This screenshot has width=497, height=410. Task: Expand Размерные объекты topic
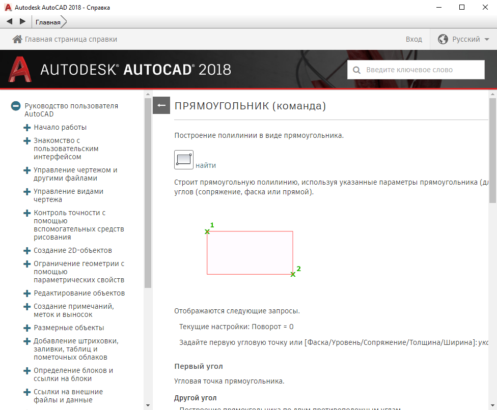27,328
